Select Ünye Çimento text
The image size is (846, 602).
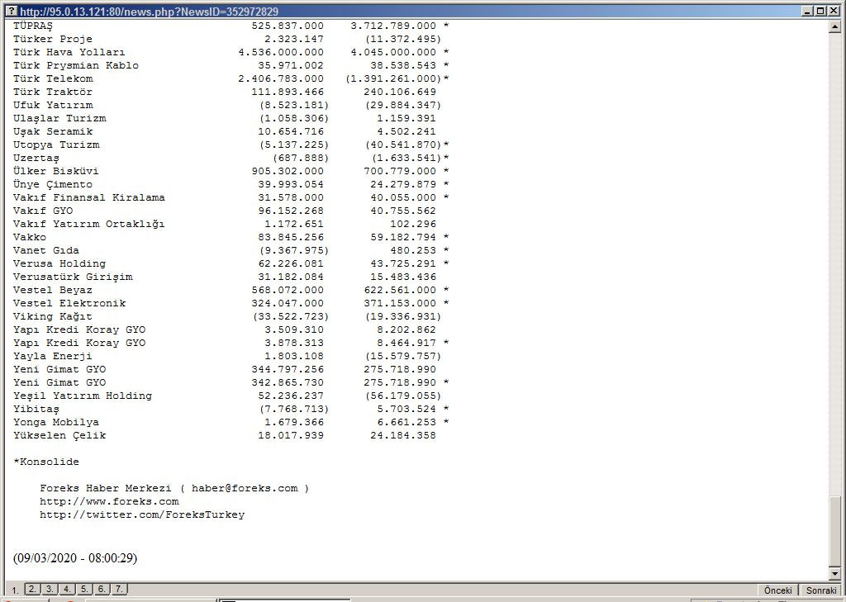pyautogui.click(x=53, y=184)
